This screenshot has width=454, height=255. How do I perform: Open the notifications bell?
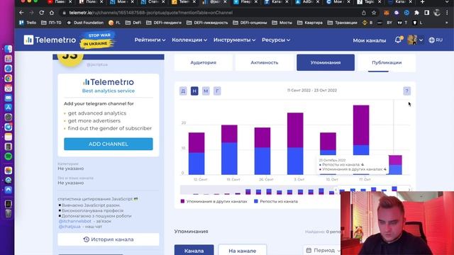(x=398, y=40)
